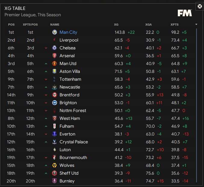Click the Aston Villa crest icon

(54, 71)
